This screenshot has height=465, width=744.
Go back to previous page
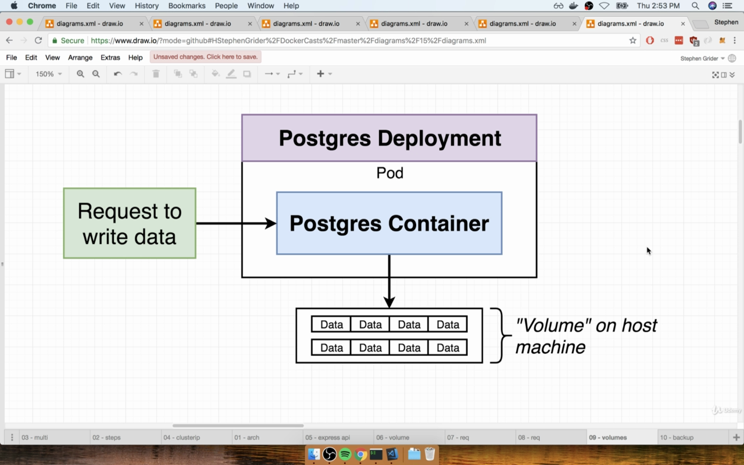click(9, 41)
